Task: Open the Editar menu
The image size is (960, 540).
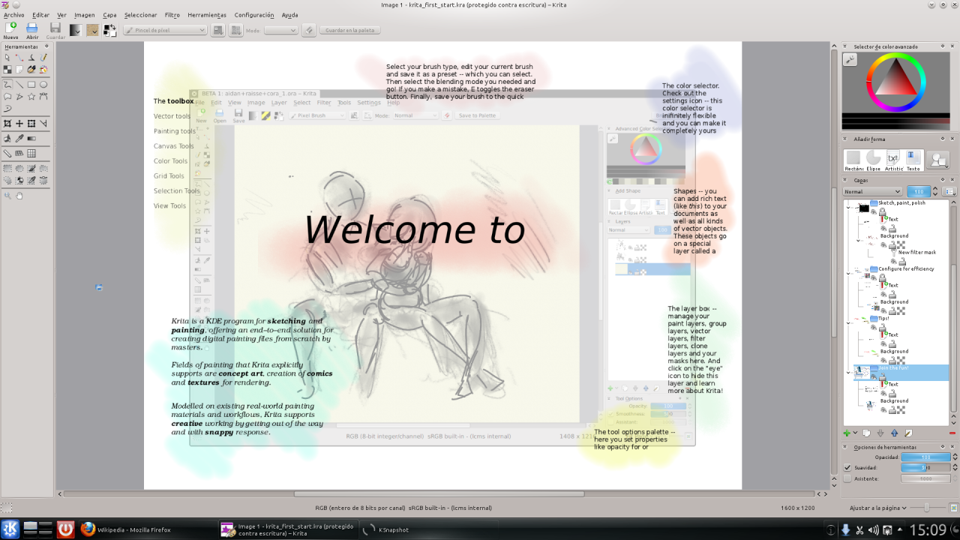Action: click(x=40, y=15)
